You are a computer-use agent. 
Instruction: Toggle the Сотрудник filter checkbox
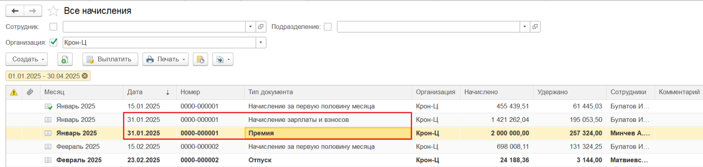point(54,27)
